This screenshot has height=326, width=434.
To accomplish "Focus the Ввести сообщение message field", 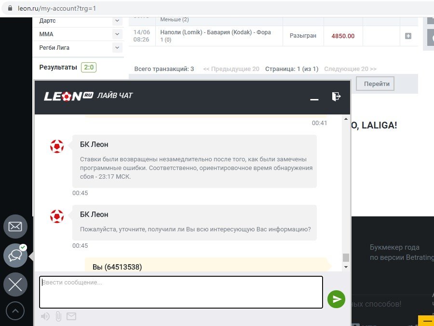I will tap(181, 292).
